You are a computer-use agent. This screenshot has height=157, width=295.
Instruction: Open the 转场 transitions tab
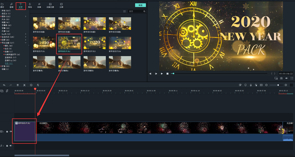tap(30, 6)
